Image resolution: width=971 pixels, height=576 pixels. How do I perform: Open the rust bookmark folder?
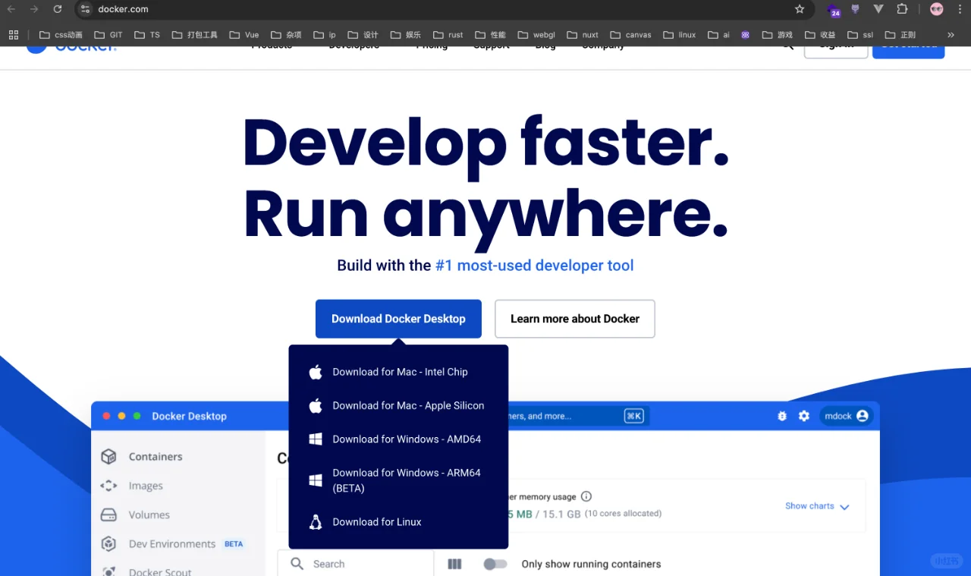coord(448,35)
